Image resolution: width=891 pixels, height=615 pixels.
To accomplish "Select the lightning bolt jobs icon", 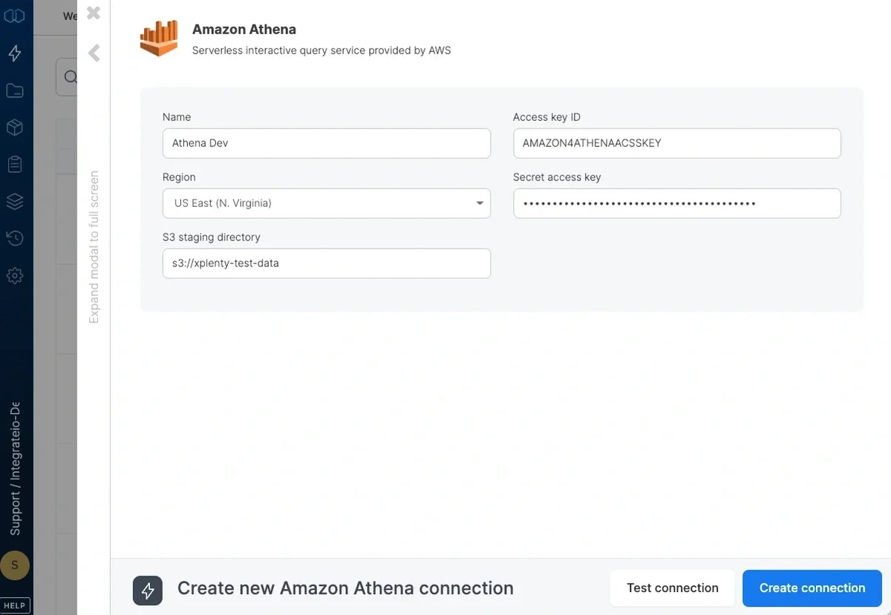I will coord(15,53).
